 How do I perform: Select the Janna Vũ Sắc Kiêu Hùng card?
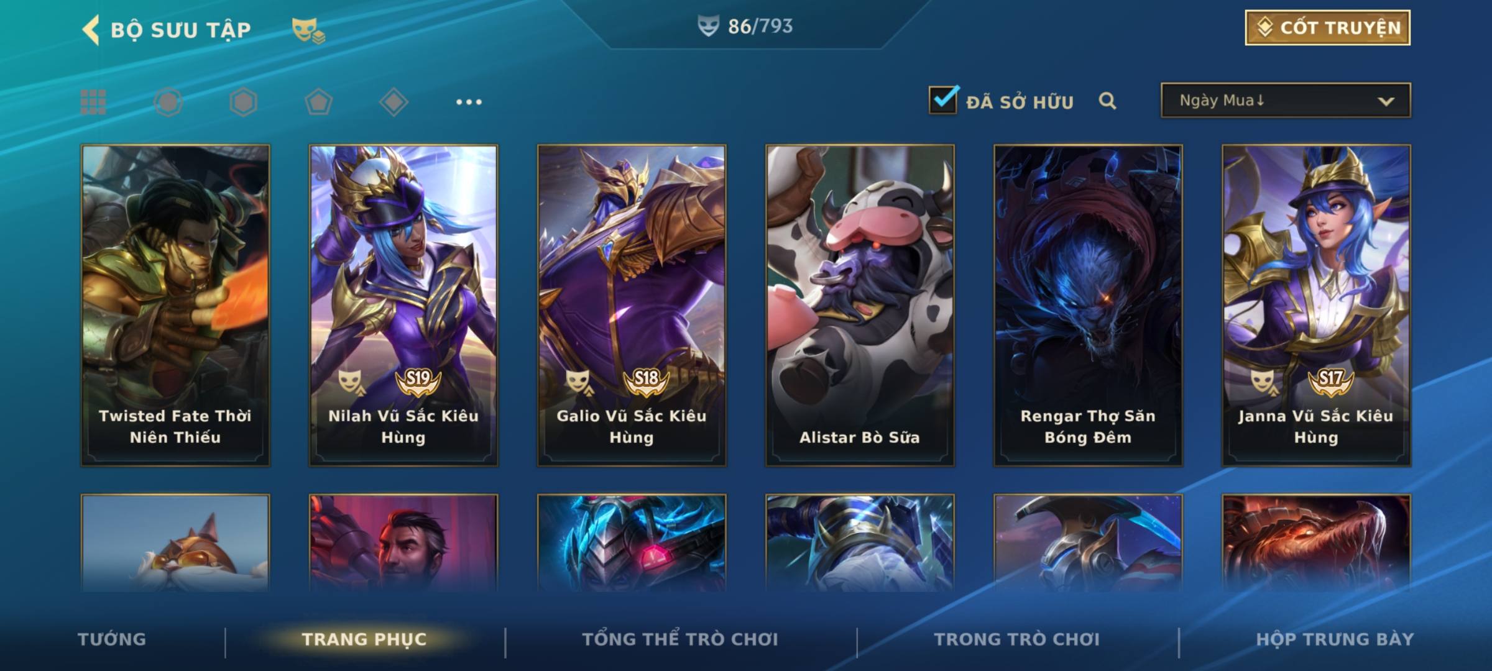1316,305
